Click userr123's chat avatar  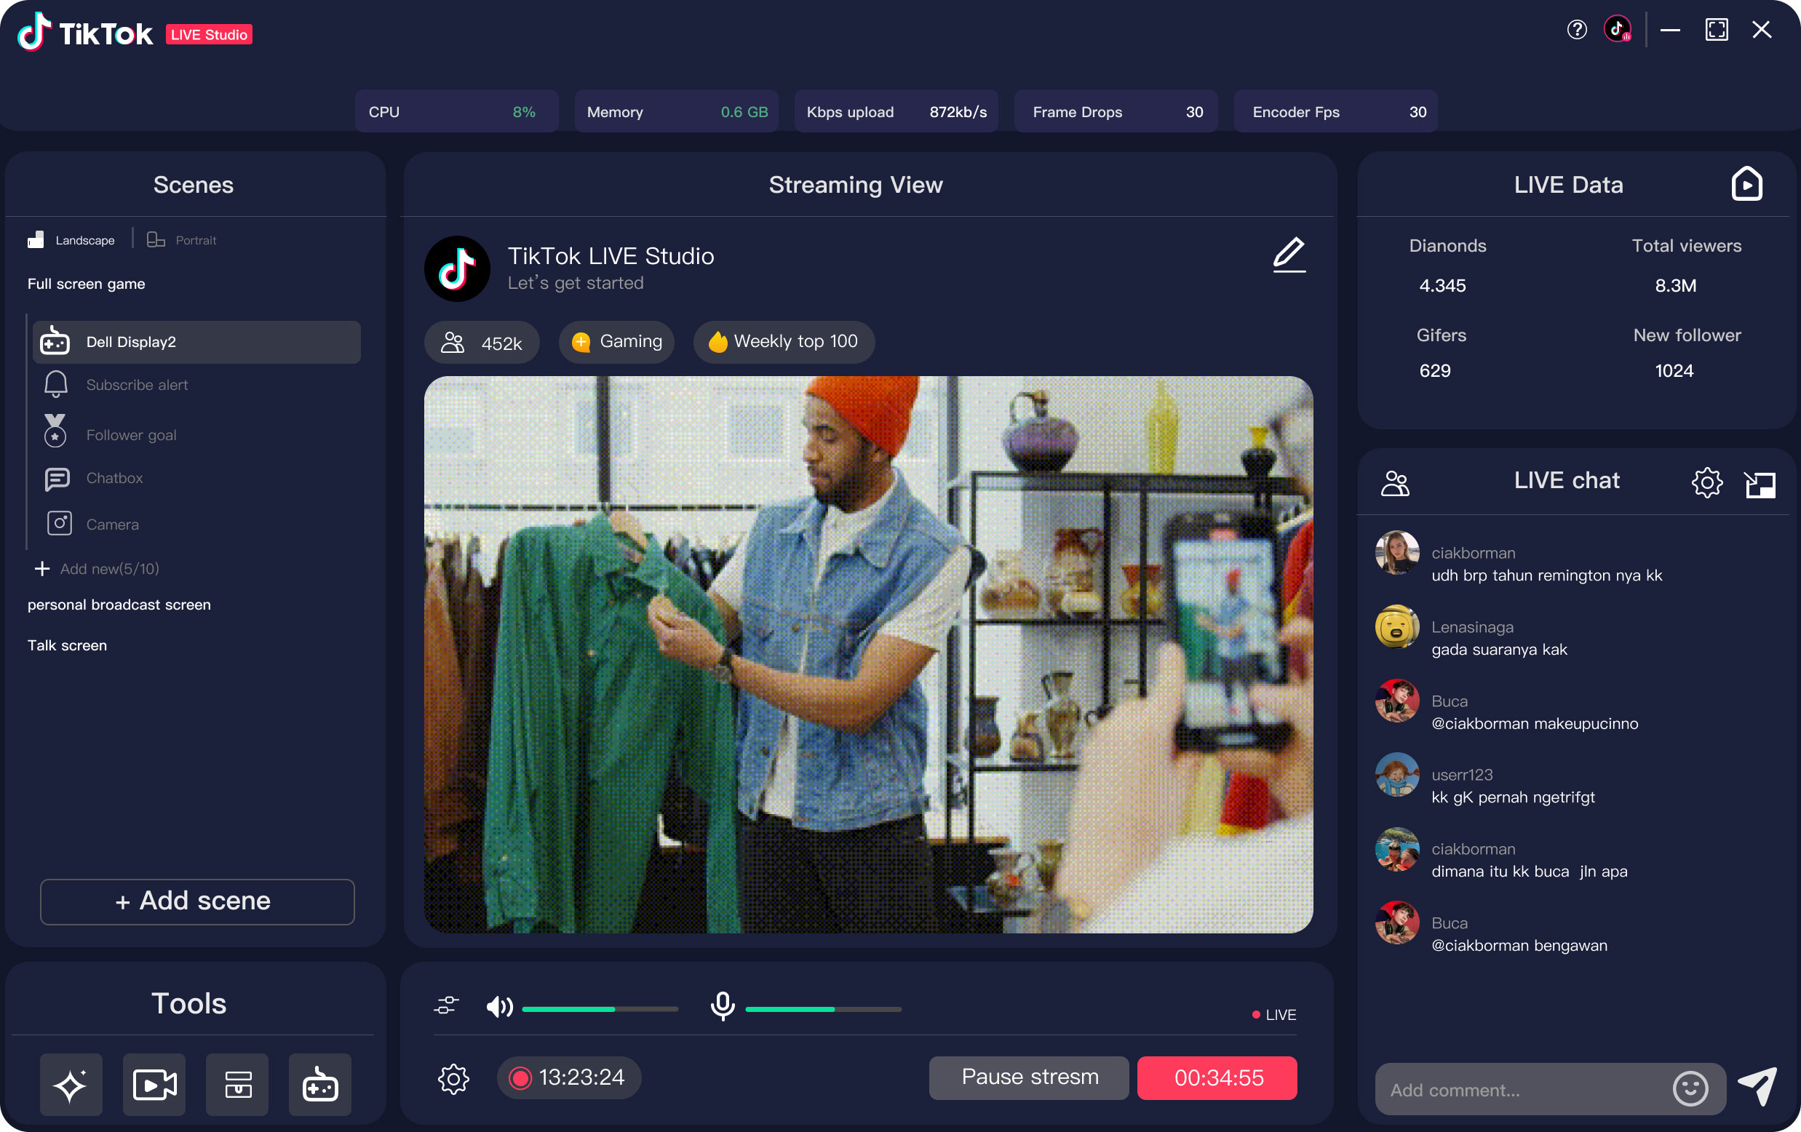point(1397,775)
